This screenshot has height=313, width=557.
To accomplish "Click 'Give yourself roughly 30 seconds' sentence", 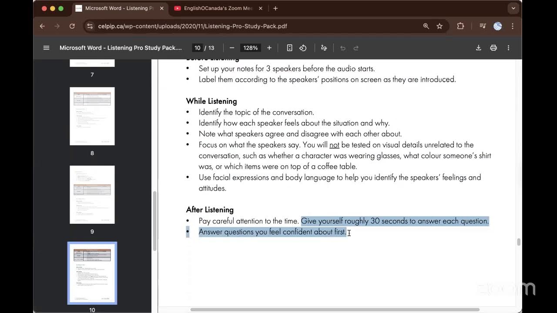I will [395, 221].
